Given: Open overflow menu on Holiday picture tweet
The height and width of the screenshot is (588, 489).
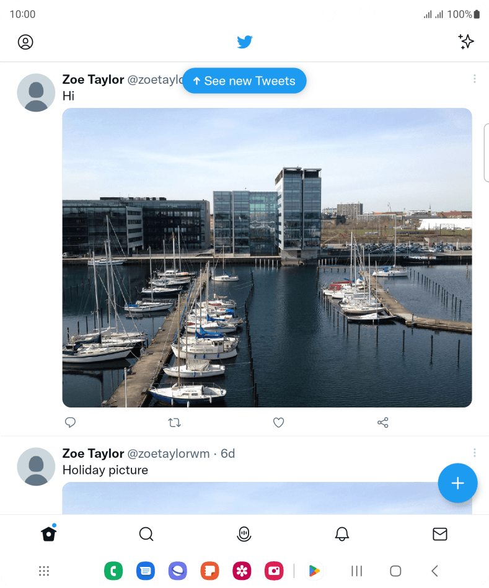Looking at the screenshot, I should (x=474, y=453).
